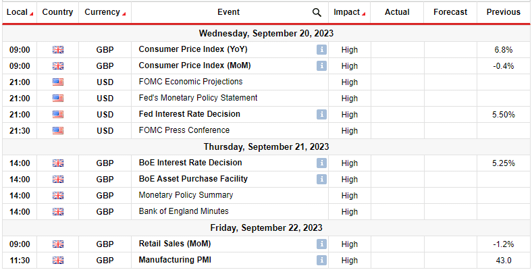Click US flag in FOMC Economic Projections row
The height and width of the screenshot is (270, 532).
click(58, 82)
